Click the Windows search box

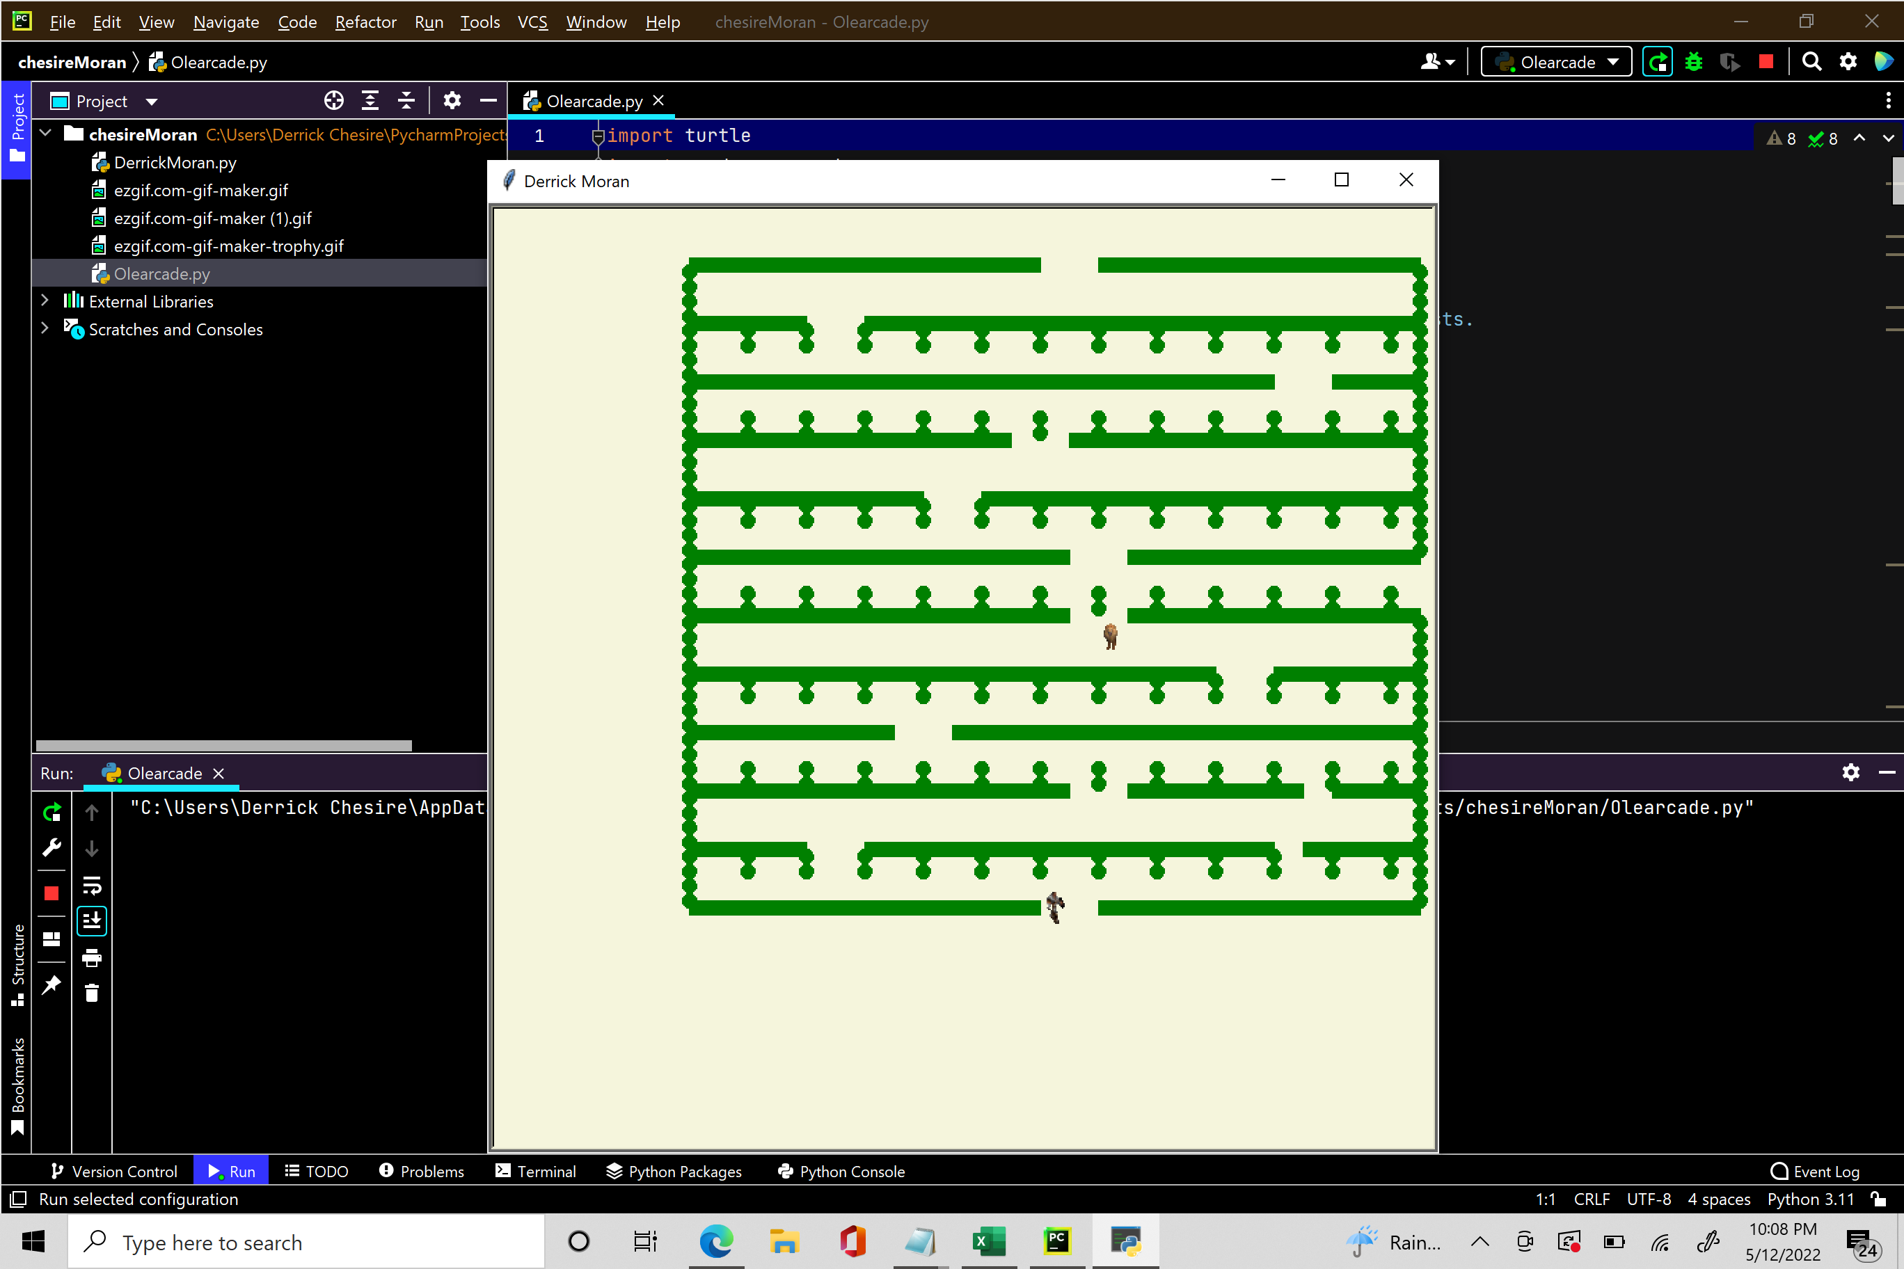pyautogui.click(x=306, y=1241)
